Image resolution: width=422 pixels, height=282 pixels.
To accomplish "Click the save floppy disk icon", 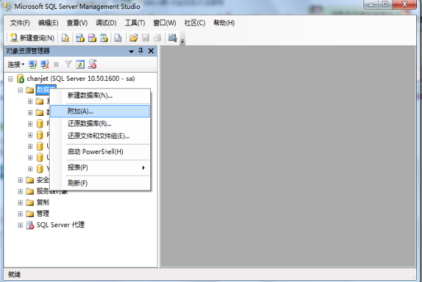I will click(x=145, y=38).
